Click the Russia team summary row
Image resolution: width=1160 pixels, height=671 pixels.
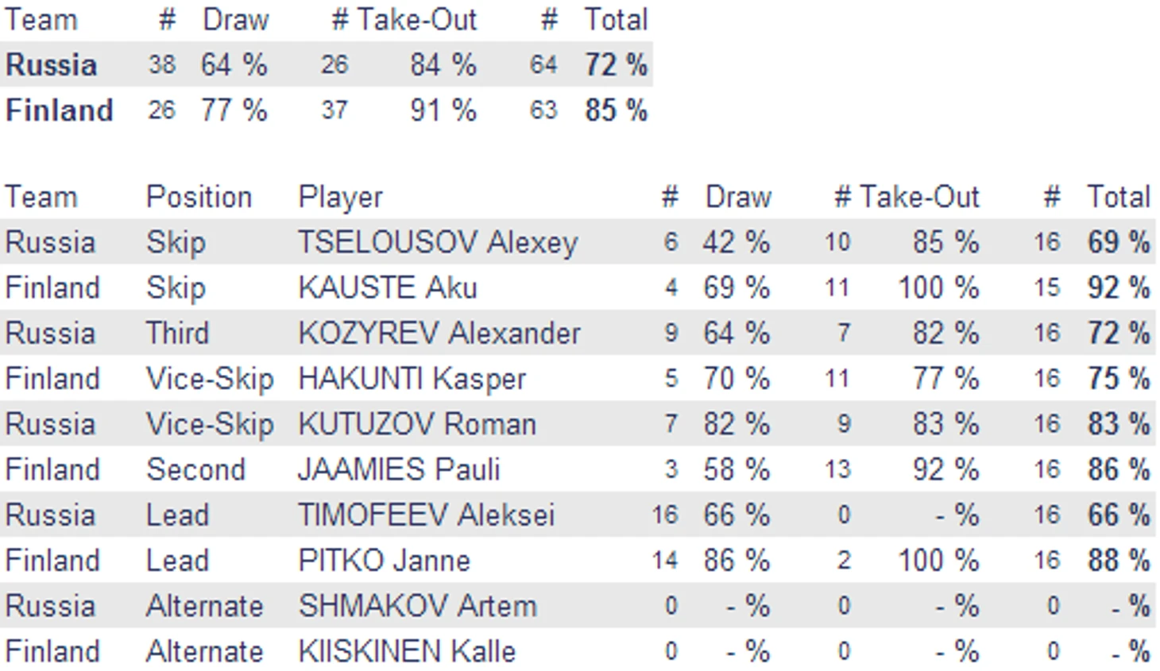click(327, 64)
